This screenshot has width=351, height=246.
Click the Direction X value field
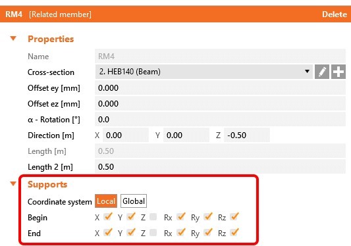(x=126, y=135)
